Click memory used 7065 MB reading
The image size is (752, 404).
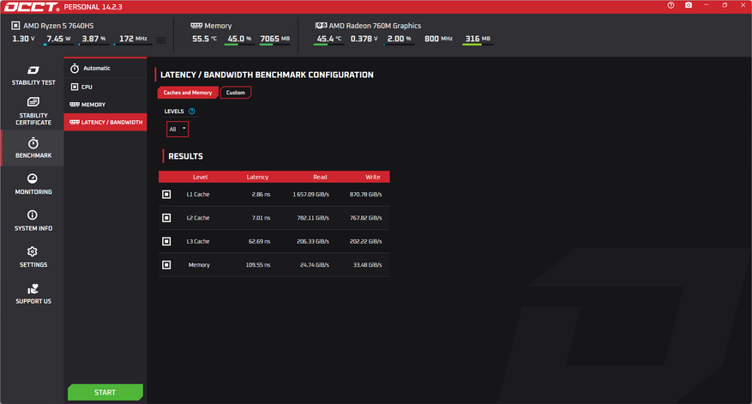274,39
